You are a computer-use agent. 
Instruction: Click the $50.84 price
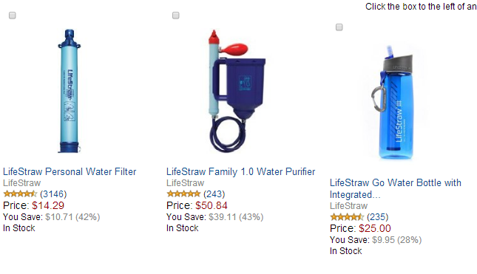click(x=212, y=205)
